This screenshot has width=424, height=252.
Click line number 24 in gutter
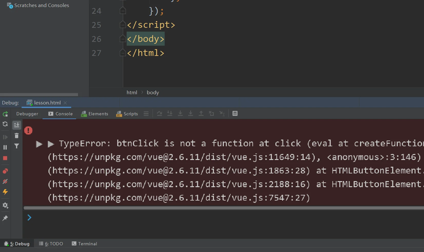(96, 11)
